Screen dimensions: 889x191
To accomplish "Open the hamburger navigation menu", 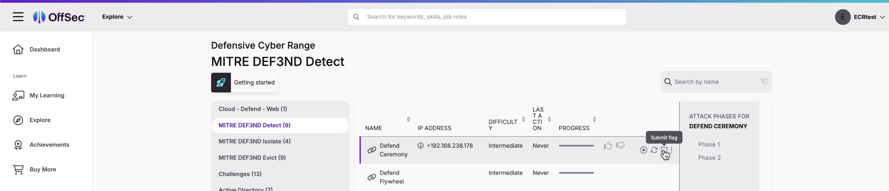I will pos(18,17).
